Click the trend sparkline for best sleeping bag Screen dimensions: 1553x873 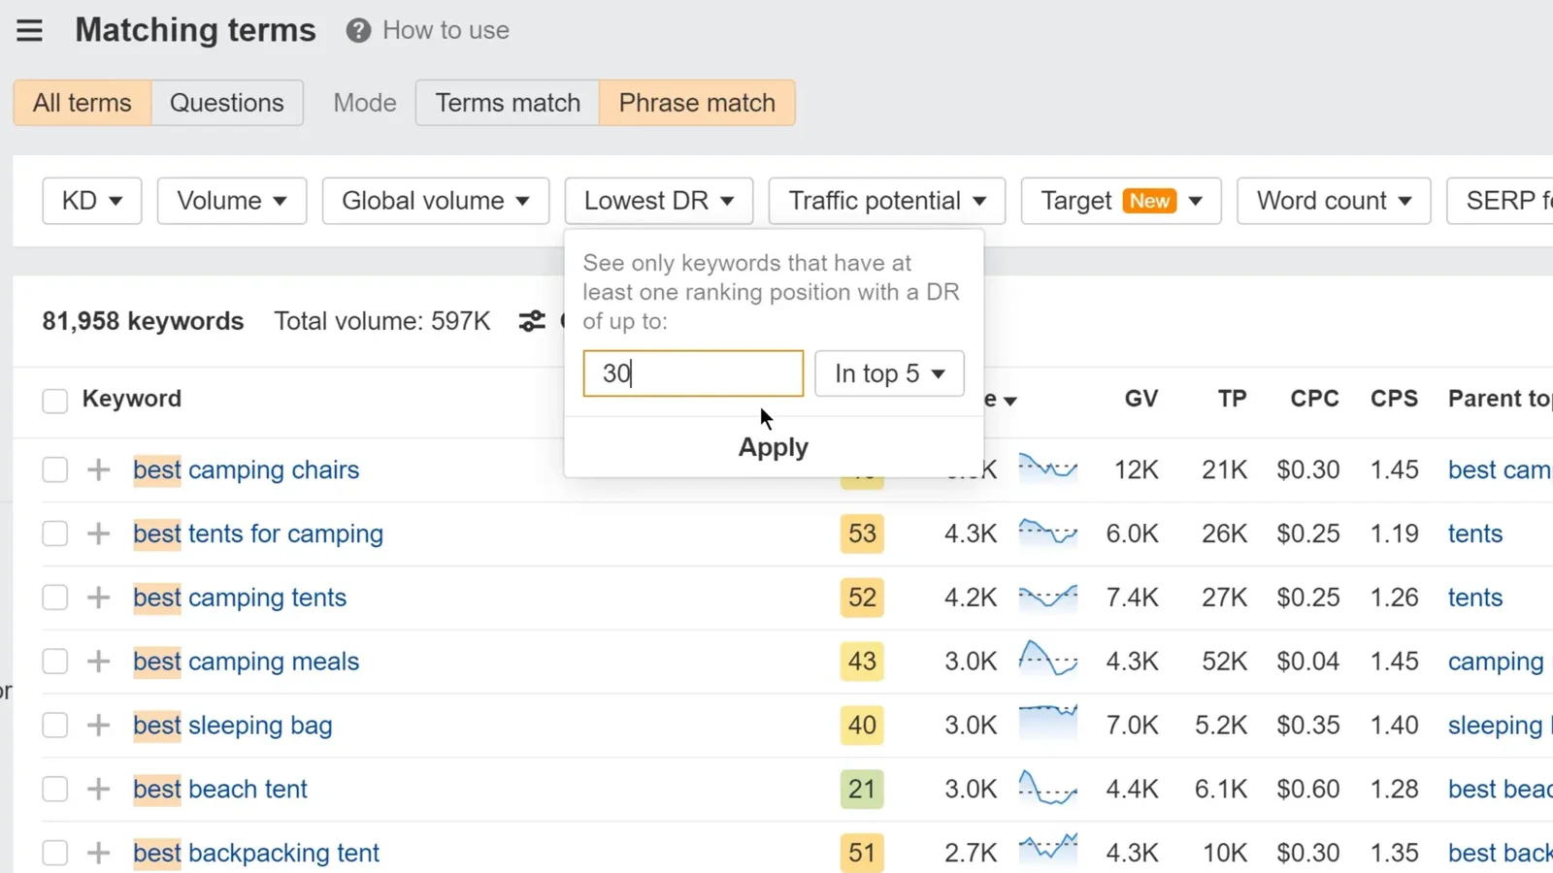(x=1047, y=724)
